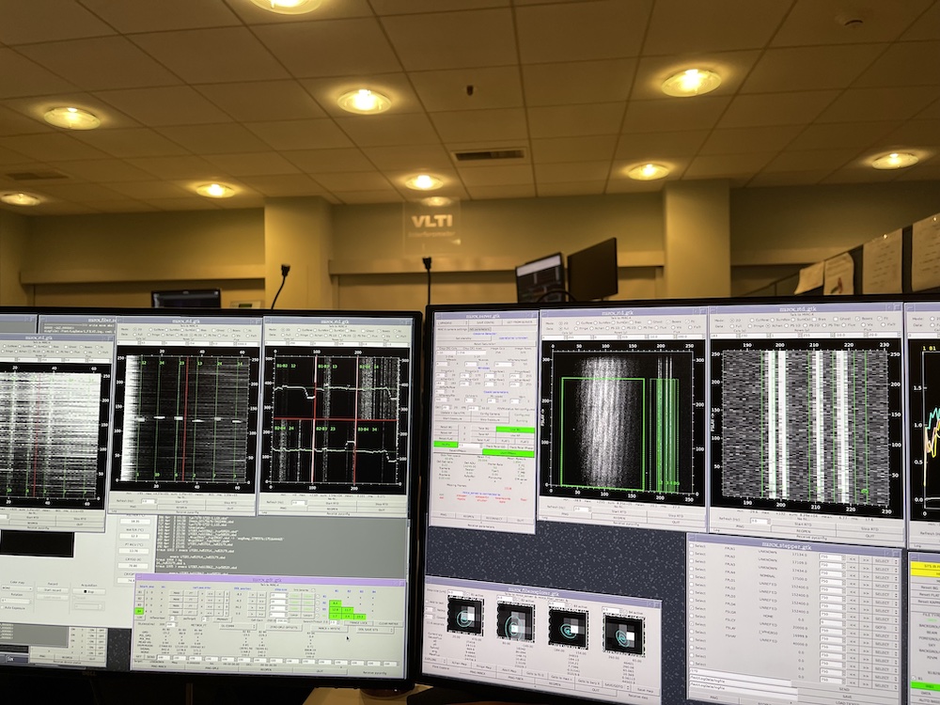This screenshot has height=705, width=940.
Task: Click the VLTI monitor in the background
Action: tap(540, 276)
